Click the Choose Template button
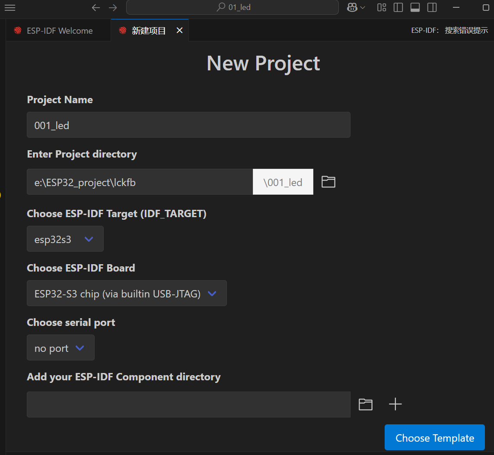The width and height of the screenshot is (494, 455). point(435,437)
